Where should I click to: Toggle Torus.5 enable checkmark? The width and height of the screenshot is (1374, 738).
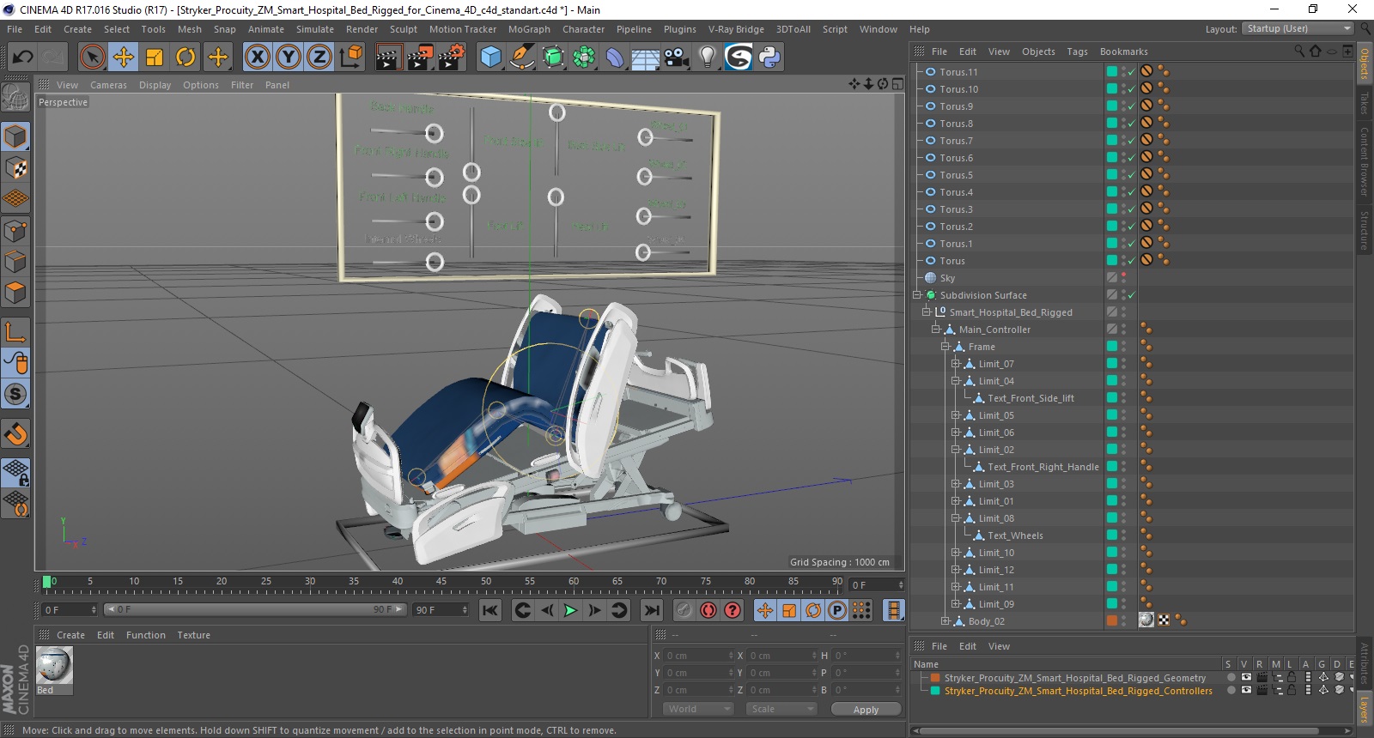(x=1132, y=175)
